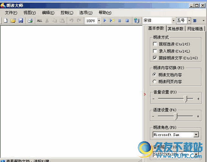Click the play-from-cursor icon
This screenshot has height=162, width=207.
click(112, 20)
